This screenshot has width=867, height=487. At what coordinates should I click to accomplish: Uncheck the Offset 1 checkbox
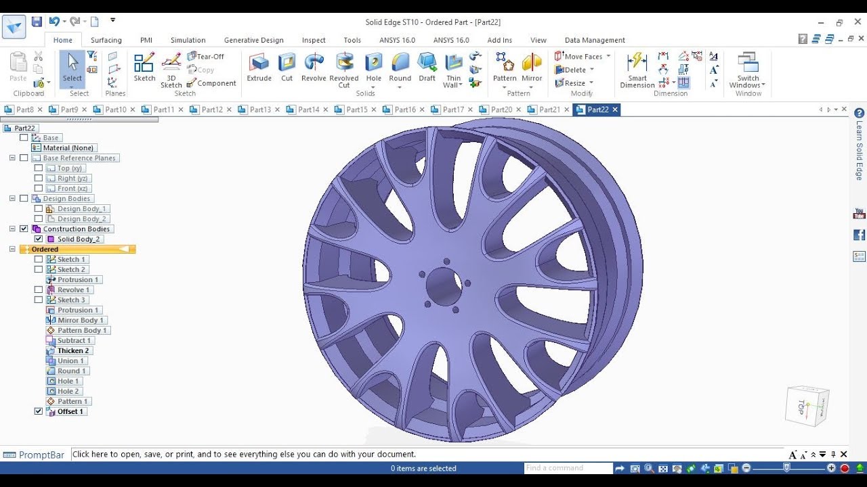[39, 411]
